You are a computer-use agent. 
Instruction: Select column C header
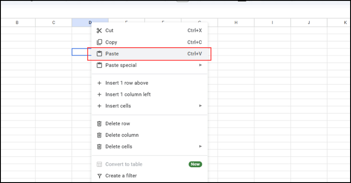point(54,22)
